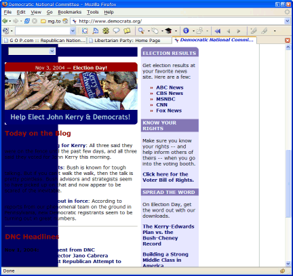Click the Help Elect John Kerry banner

pyautogui.click(x=71, y=94)
